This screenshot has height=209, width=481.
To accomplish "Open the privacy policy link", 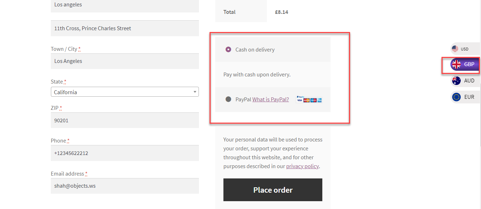I will pos(302,166).
